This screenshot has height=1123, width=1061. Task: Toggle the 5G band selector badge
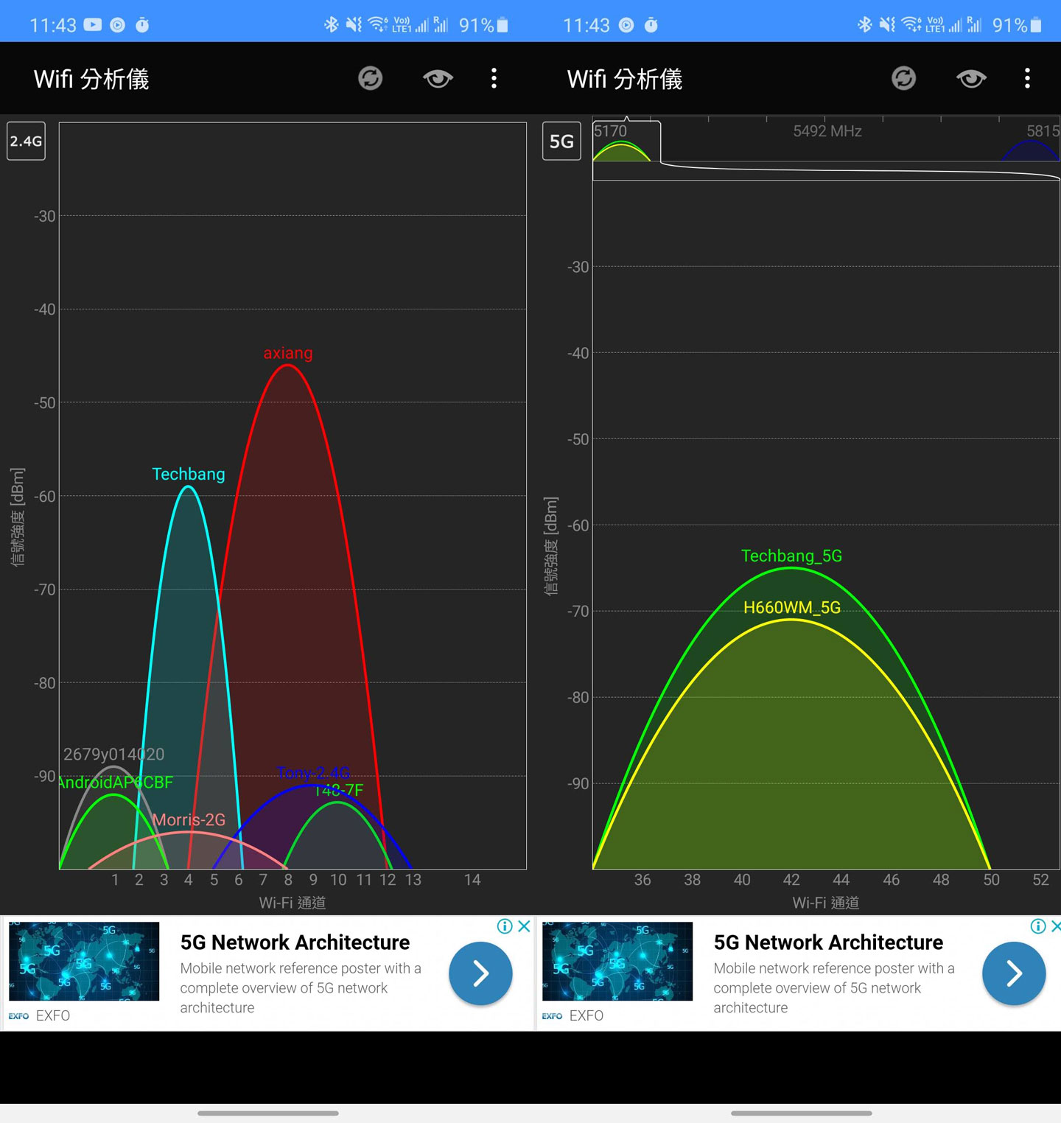click(561, 141)
